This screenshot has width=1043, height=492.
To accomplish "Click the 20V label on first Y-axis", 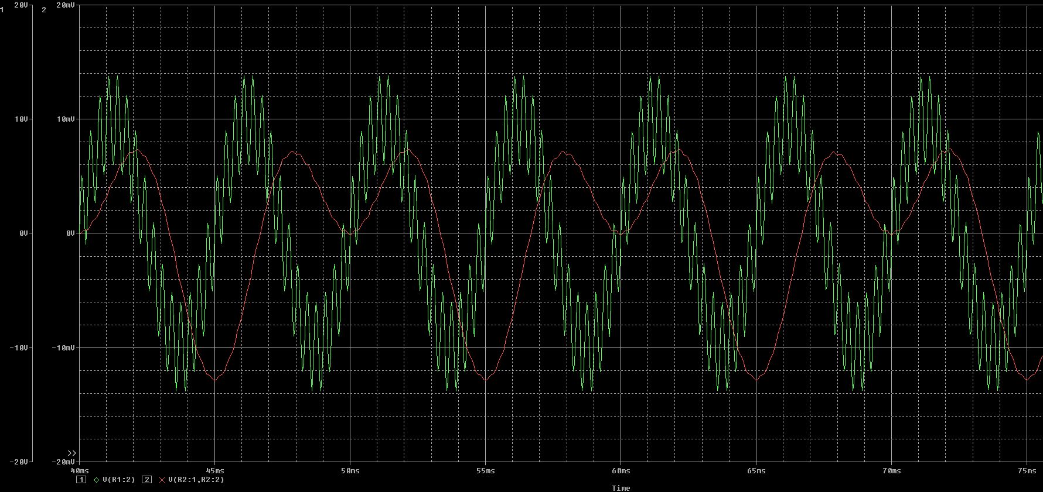I will 21,5.
